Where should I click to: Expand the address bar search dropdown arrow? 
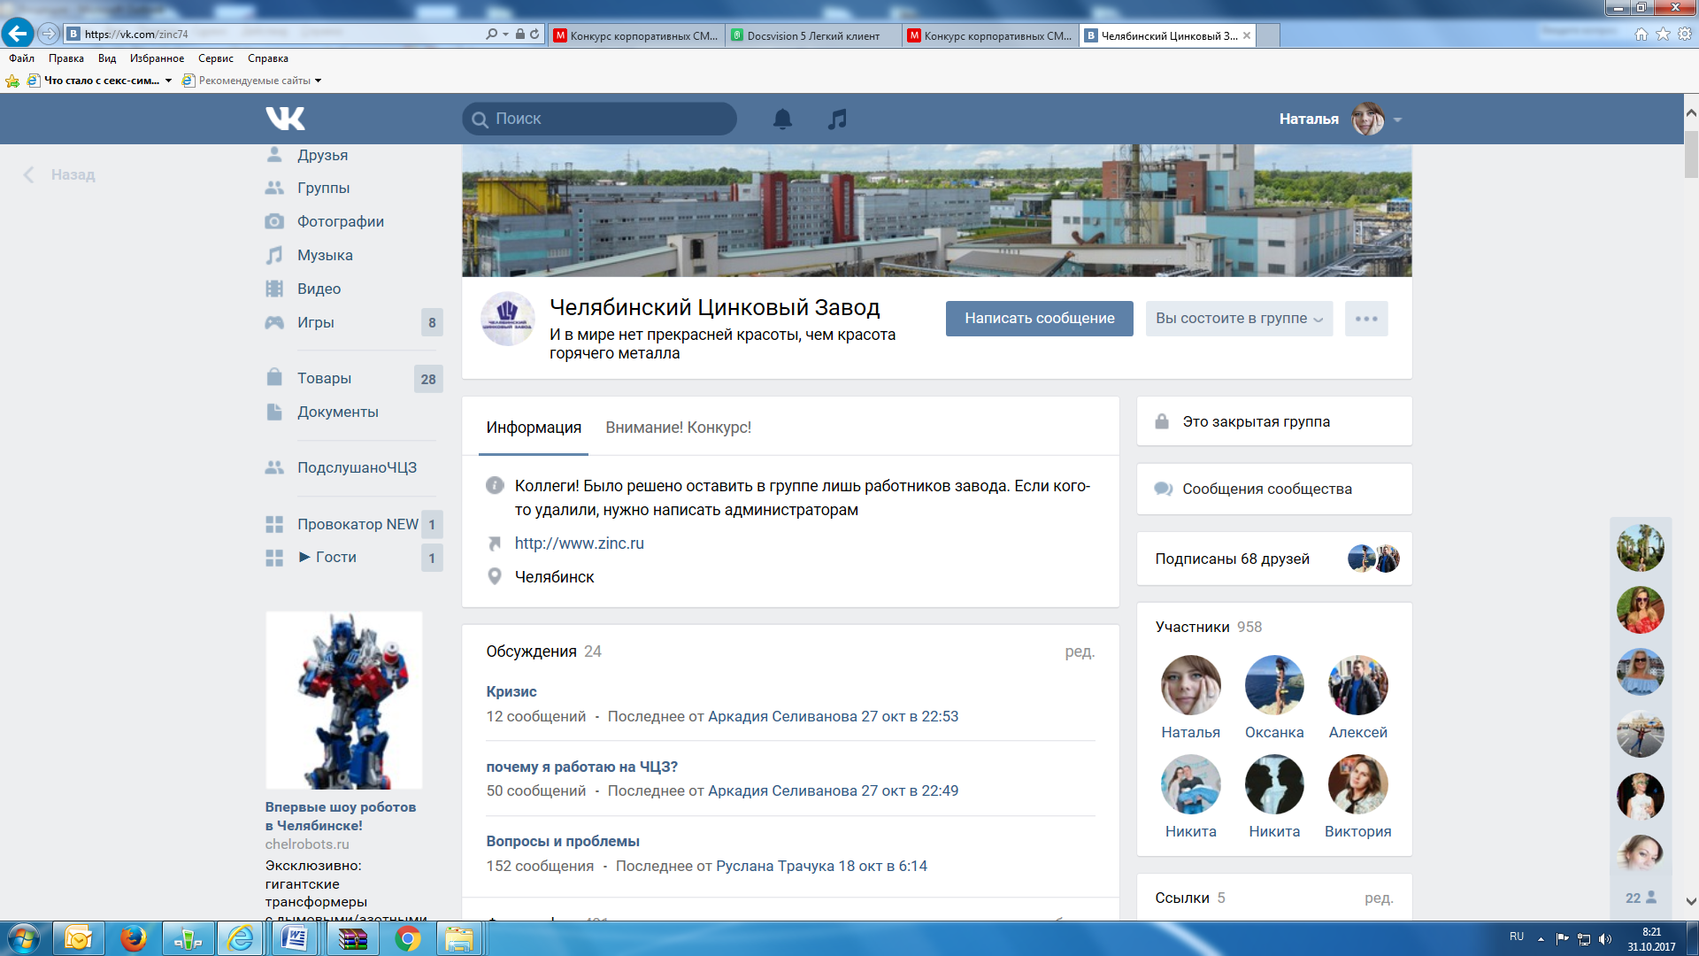(x=505, y=35)
